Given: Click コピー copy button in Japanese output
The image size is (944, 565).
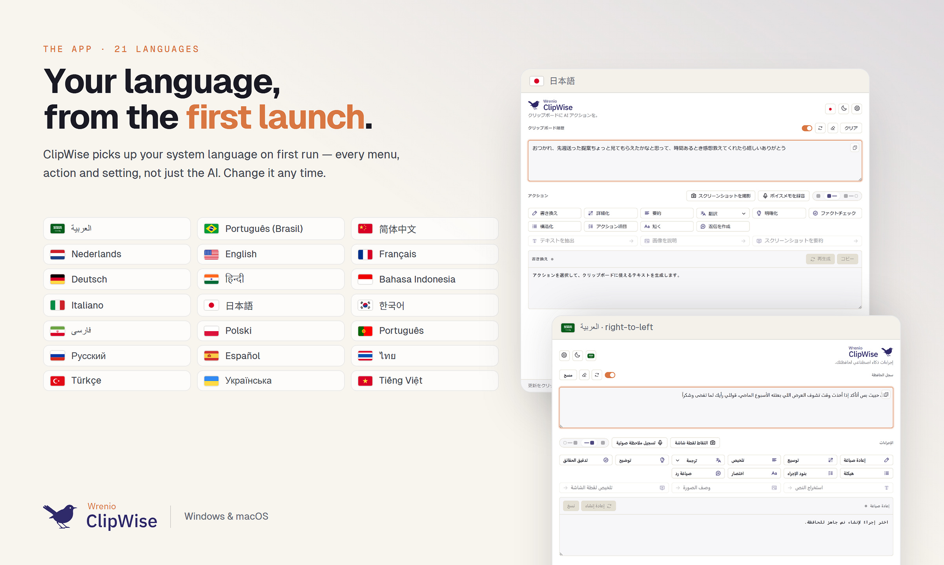Looking at the screenshot, I should click(x=847, y=259).
